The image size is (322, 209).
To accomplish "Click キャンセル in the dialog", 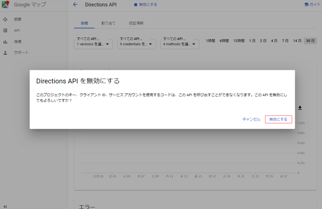I will pos(251,119).
